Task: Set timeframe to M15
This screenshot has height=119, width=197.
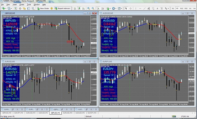Action: [182, 8]
